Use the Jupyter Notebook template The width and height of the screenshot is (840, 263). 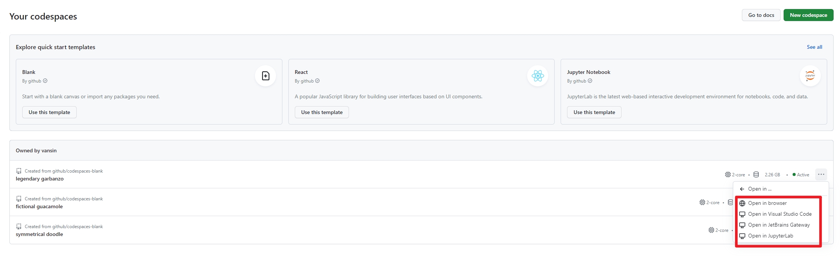[x=594, y=112]
